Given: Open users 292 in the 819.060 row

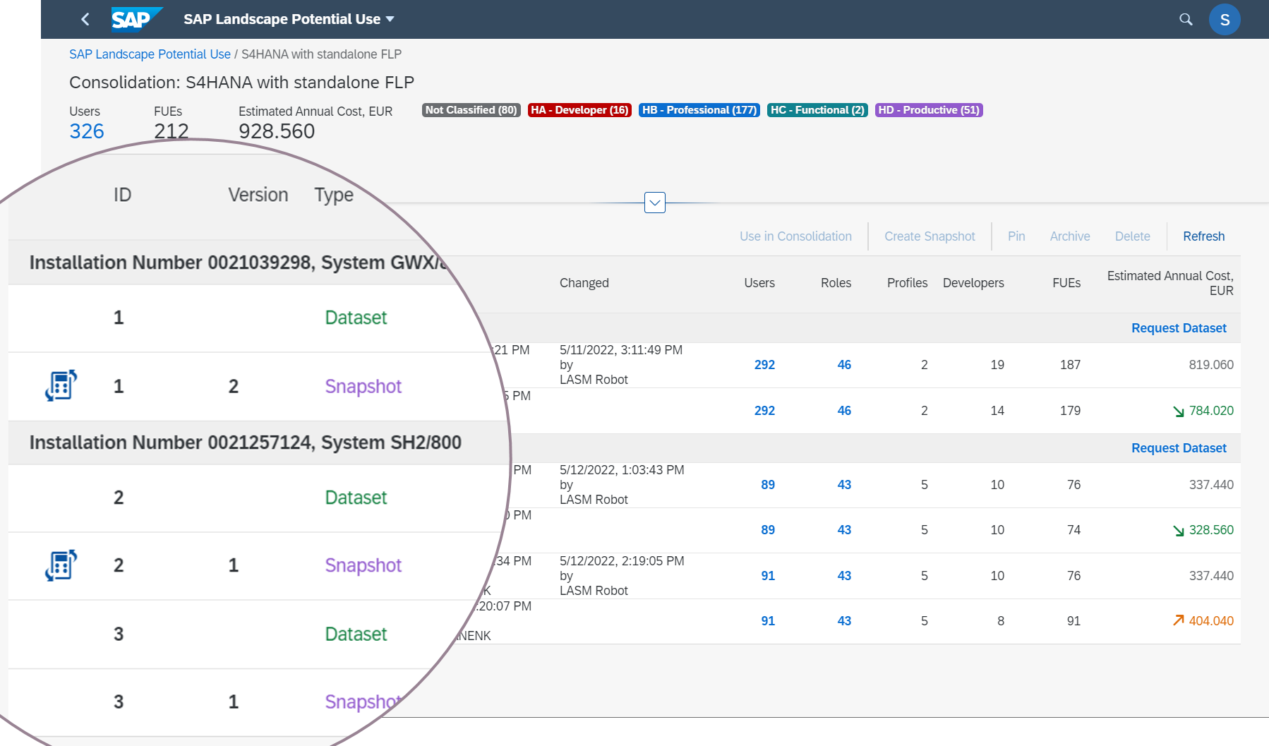Looking at the screenshot, I should point(764,365).
